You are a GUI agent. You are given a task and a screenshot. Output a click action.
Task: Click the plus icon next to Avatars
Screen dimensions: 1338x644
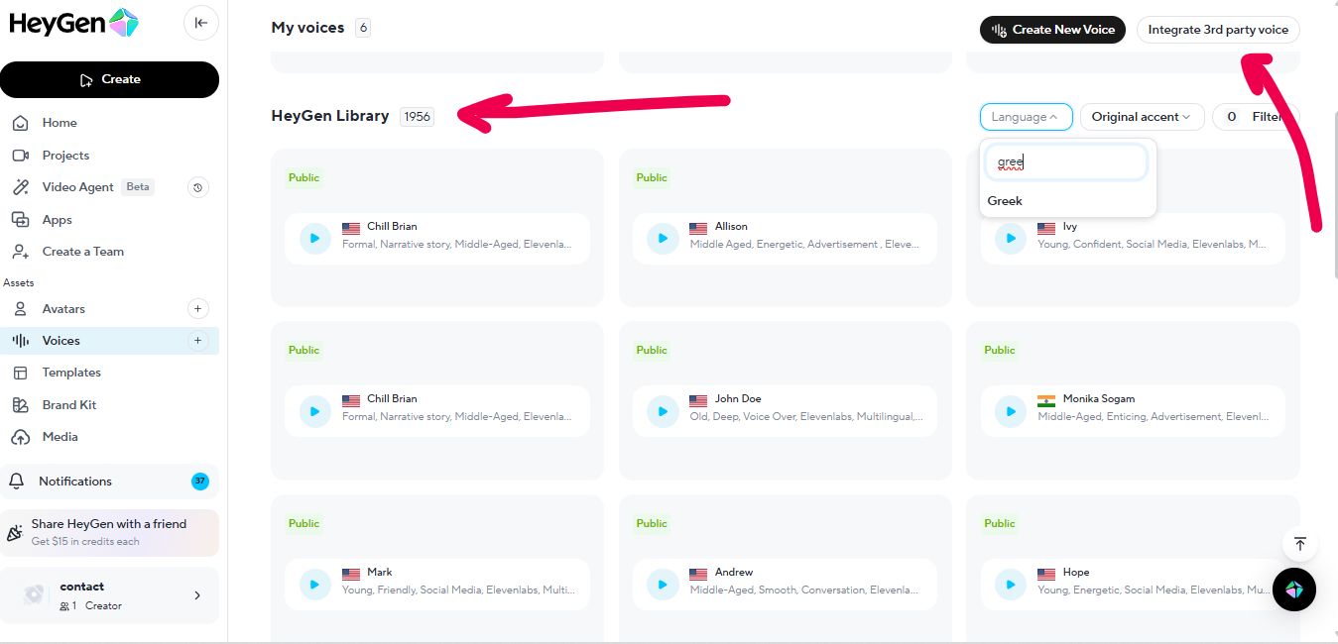(x=197, y=309)
